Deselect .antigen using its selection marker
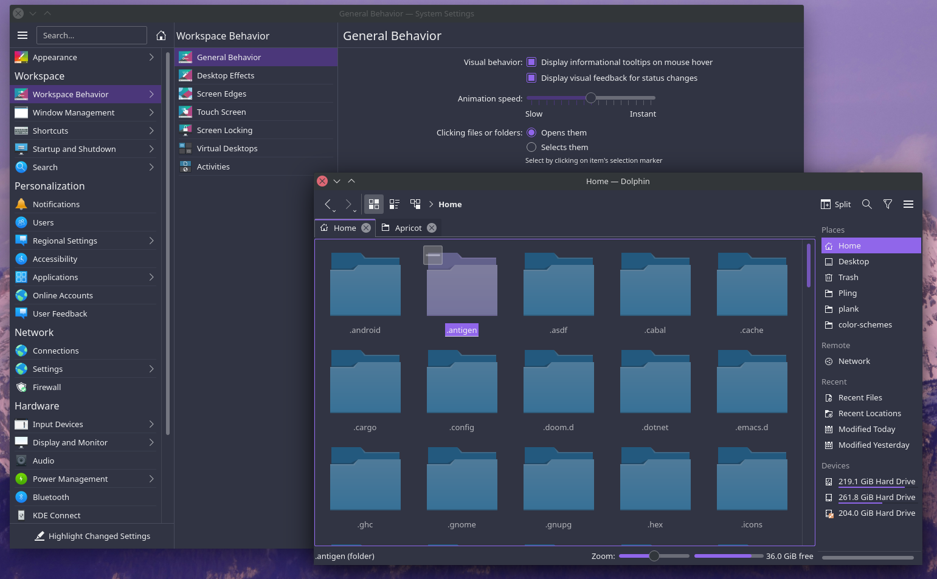 [x=433, y=255]
